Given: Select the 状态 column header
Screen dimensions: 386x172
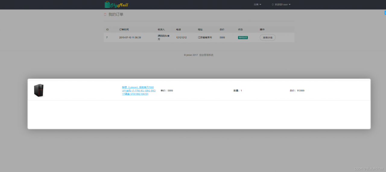Looking at the screenshot, I should click(240, 29).
